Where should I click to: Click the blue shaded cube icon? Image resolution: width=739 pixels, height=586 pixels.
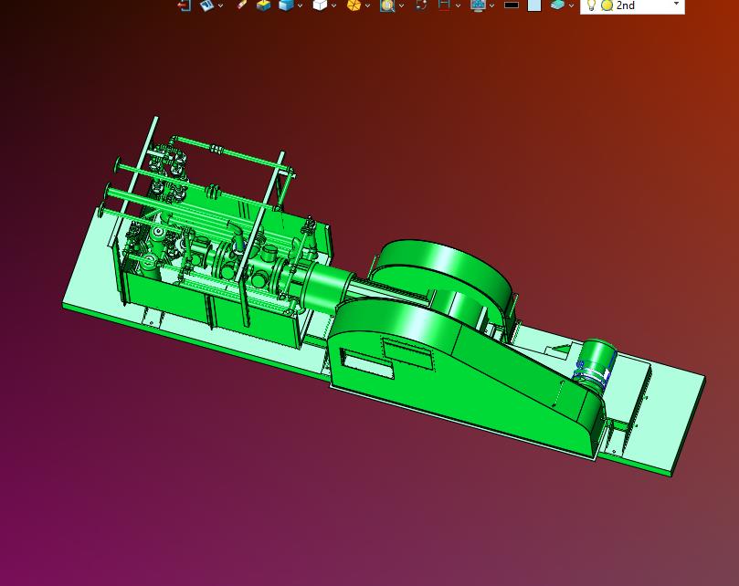click(x=286, y=5)
